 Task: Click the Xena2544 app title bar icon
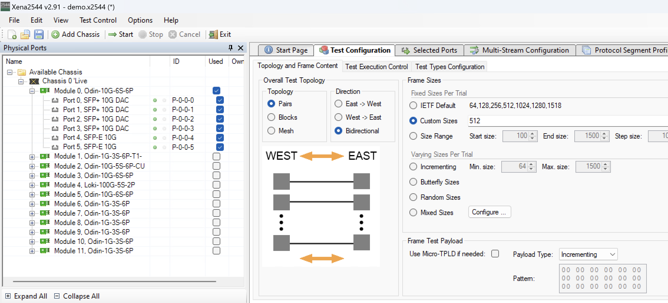pos(5,6)
